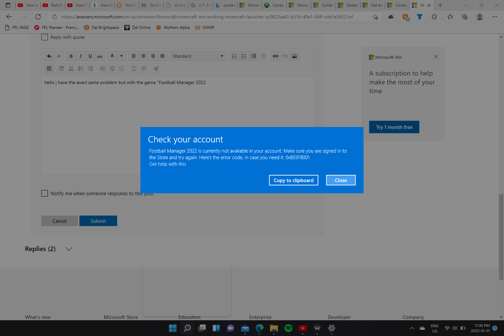Insert a table column to the right
504x336 pixels.
(90, 69)
